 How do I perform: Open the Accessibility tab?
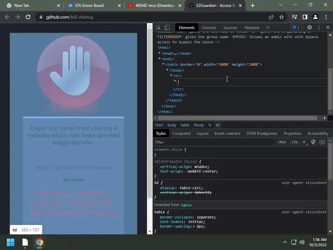318,133
